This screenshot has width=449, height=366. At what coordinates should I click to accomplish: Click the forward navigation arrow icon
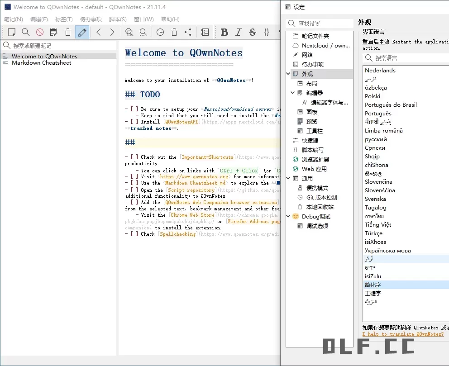tap(112, 32)
